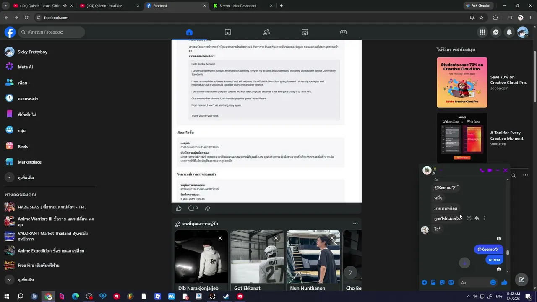This screenshot has width=537, height=302.
Task: Open Messenger from the top bar
Action: pyautogui.click(x=496, y=32)
